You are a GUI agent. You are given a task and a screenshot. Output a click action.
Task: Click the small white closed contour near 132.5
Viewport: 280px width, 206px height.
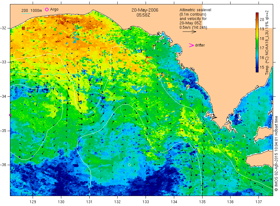(x=130, y=165)
